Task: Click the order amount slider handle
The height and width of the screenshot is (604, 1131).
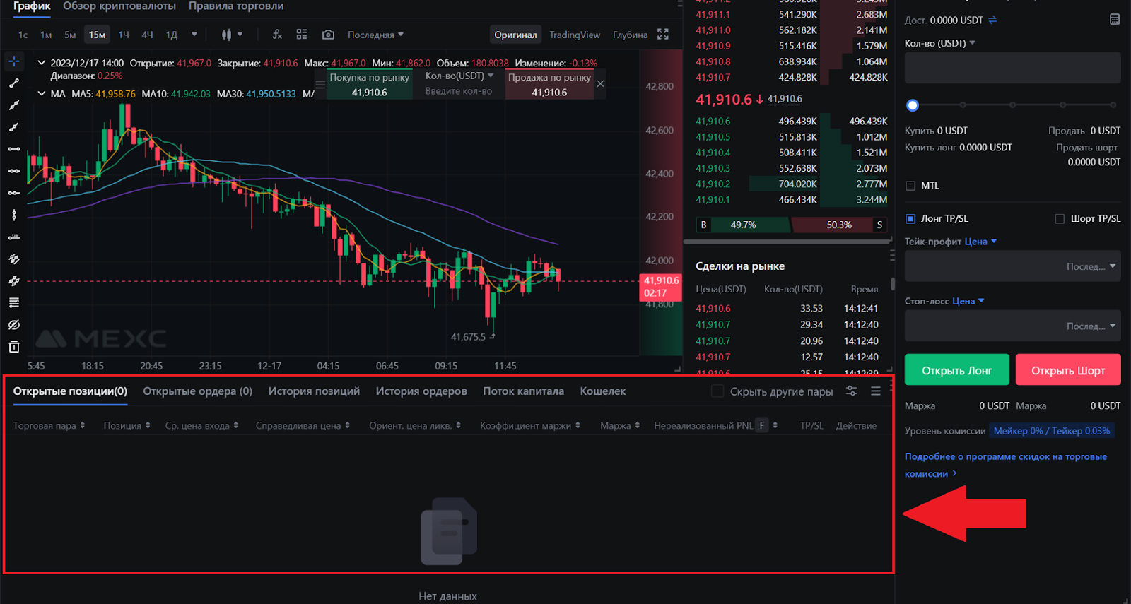Action: 913,105
